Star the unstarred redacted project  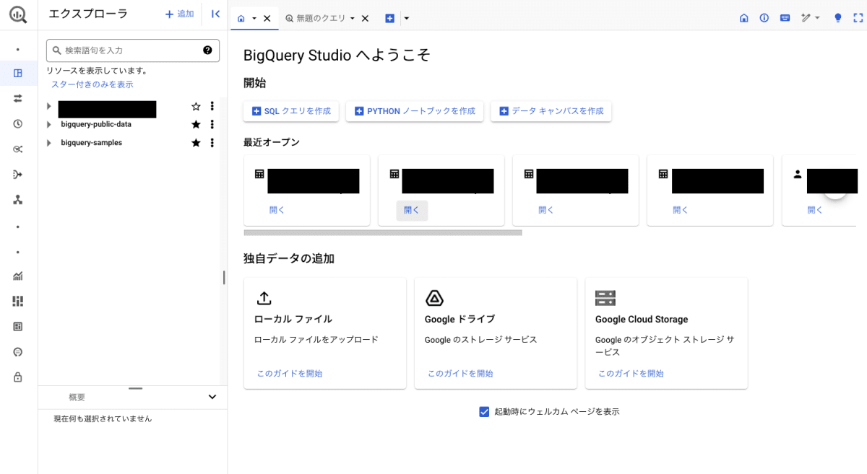click(196, 106)
